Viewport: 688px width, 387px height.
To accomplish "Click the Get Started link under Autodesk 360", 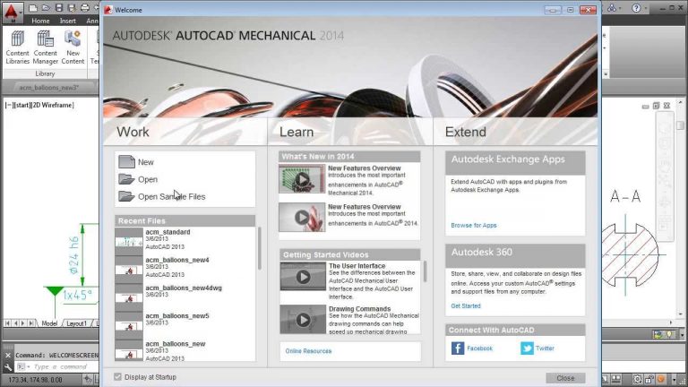I will [x=466, y=305].
